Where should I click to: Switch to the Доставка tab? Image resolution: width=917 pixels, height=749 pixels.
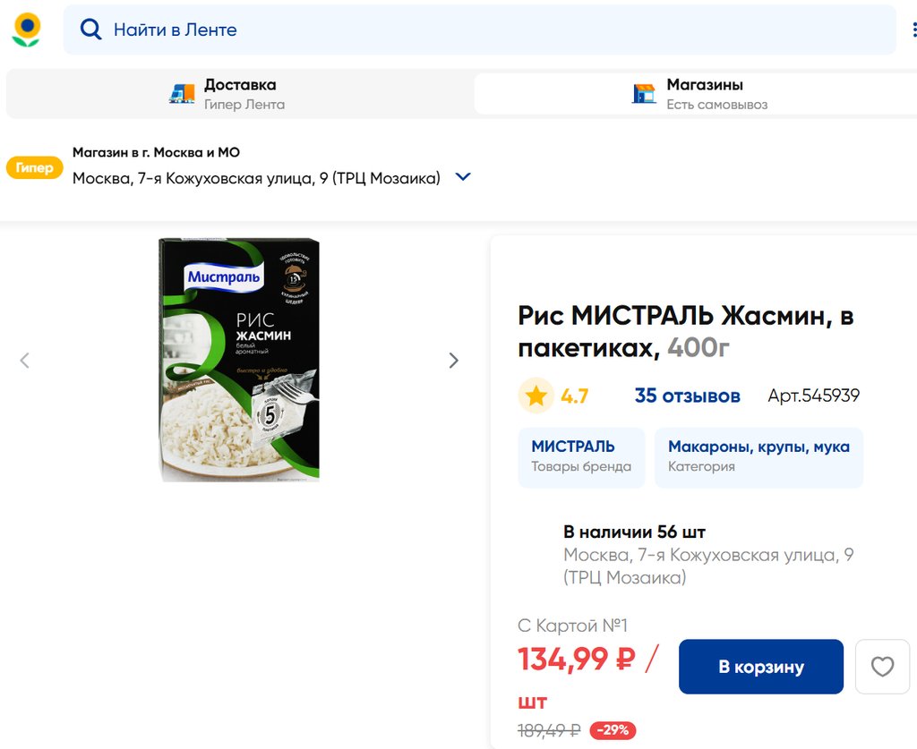click(240, 94)
